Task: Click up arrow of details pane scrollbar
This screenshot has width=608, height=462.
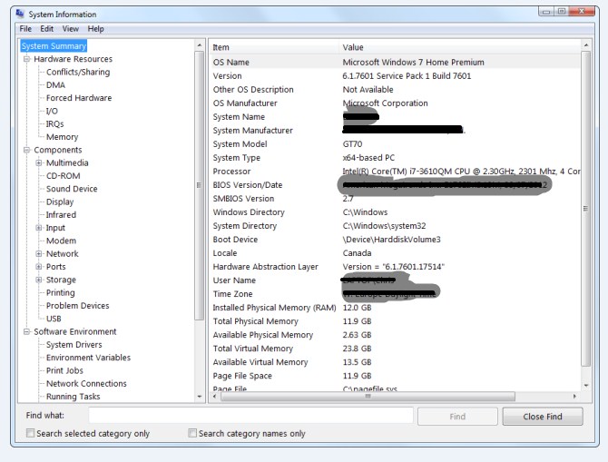Action: tap(586, 45)
